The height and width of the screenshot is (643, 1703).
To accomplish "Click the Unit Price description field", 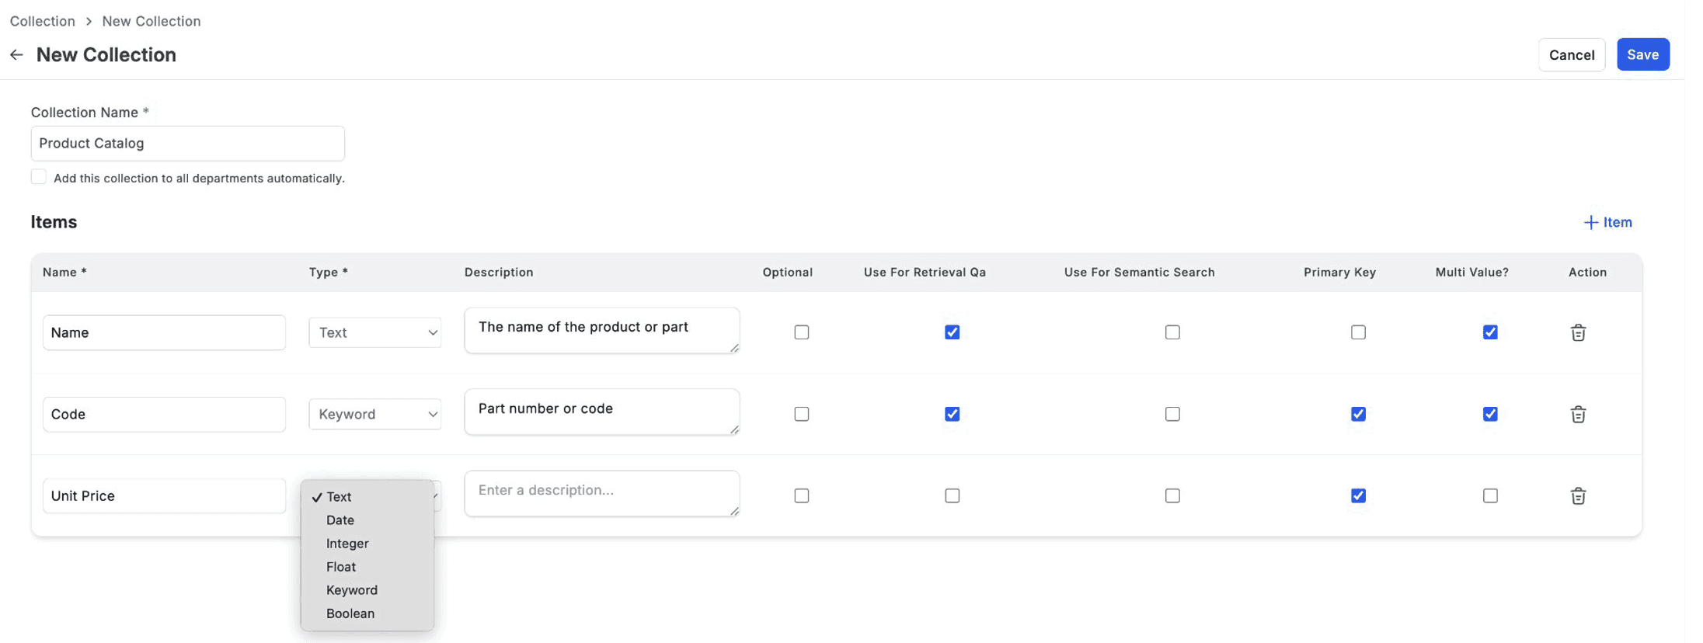I will click(x=601, y=493).
